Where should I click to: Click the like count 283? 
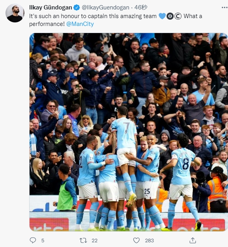(149, 241)
